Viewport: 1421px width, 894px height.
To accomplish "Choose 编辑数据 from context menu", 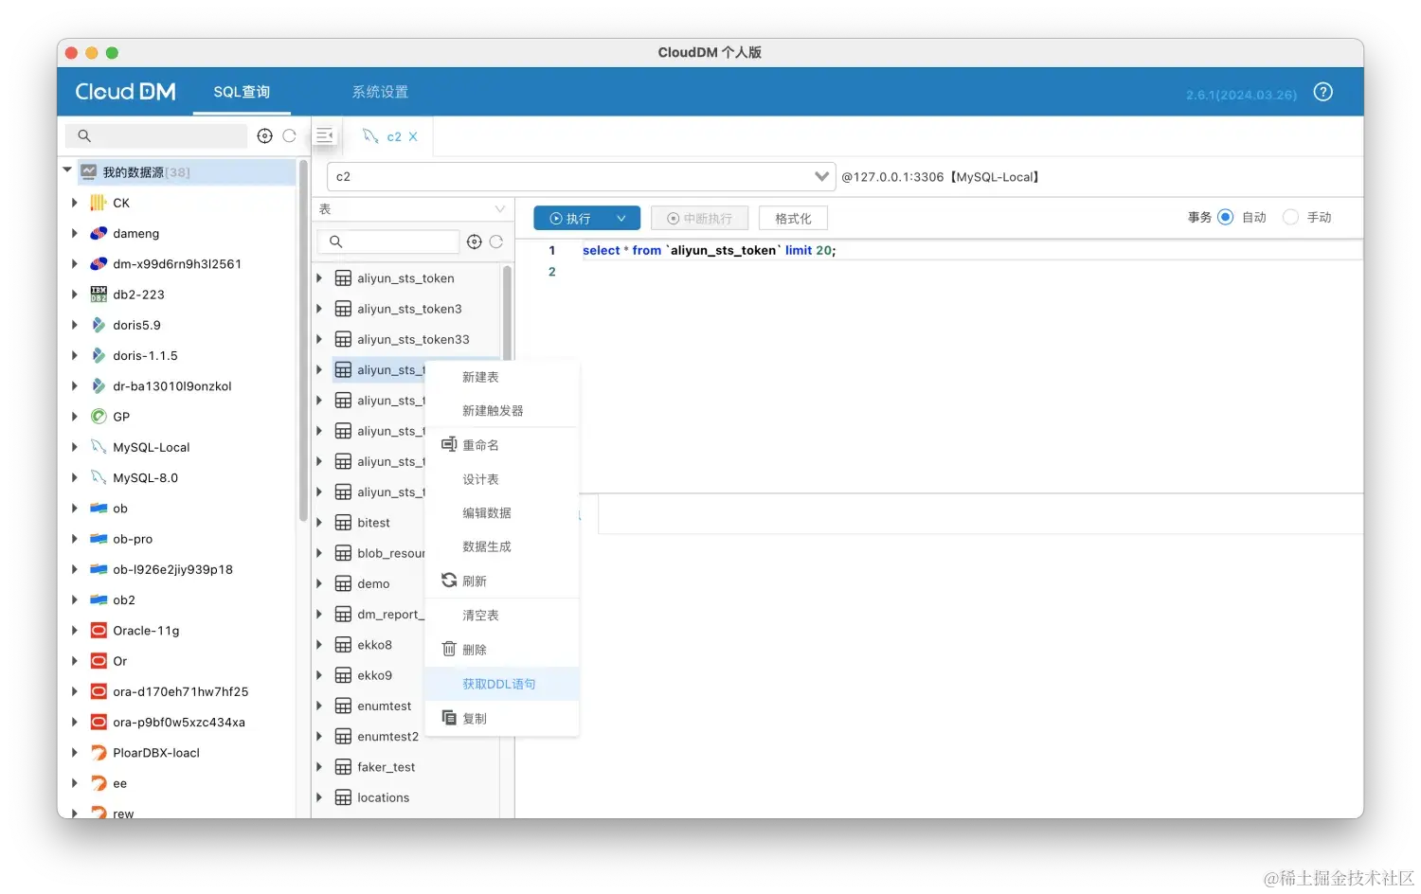I will click(x=502, y=513).
